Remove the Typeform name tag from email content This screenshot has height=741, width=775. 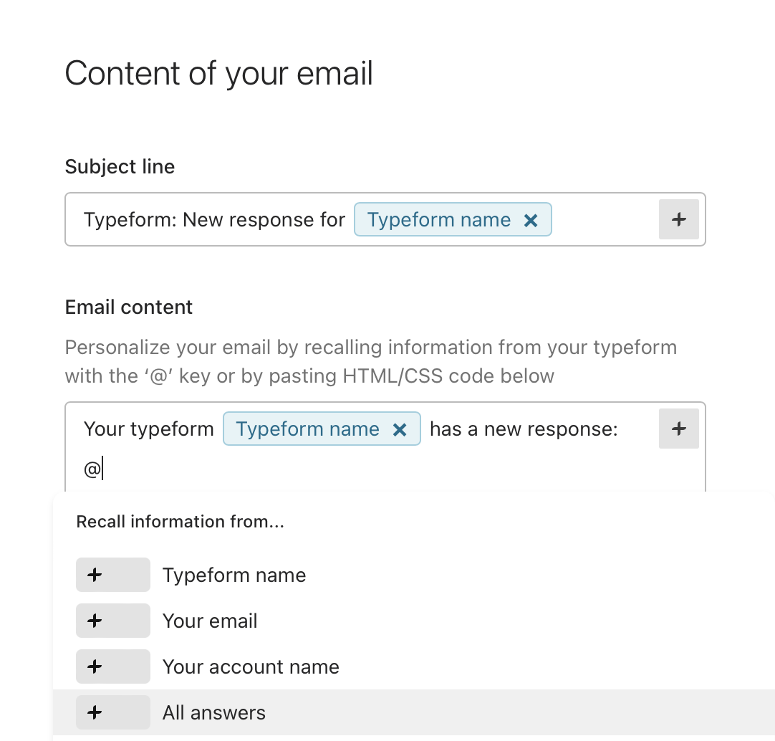[400, 429]
